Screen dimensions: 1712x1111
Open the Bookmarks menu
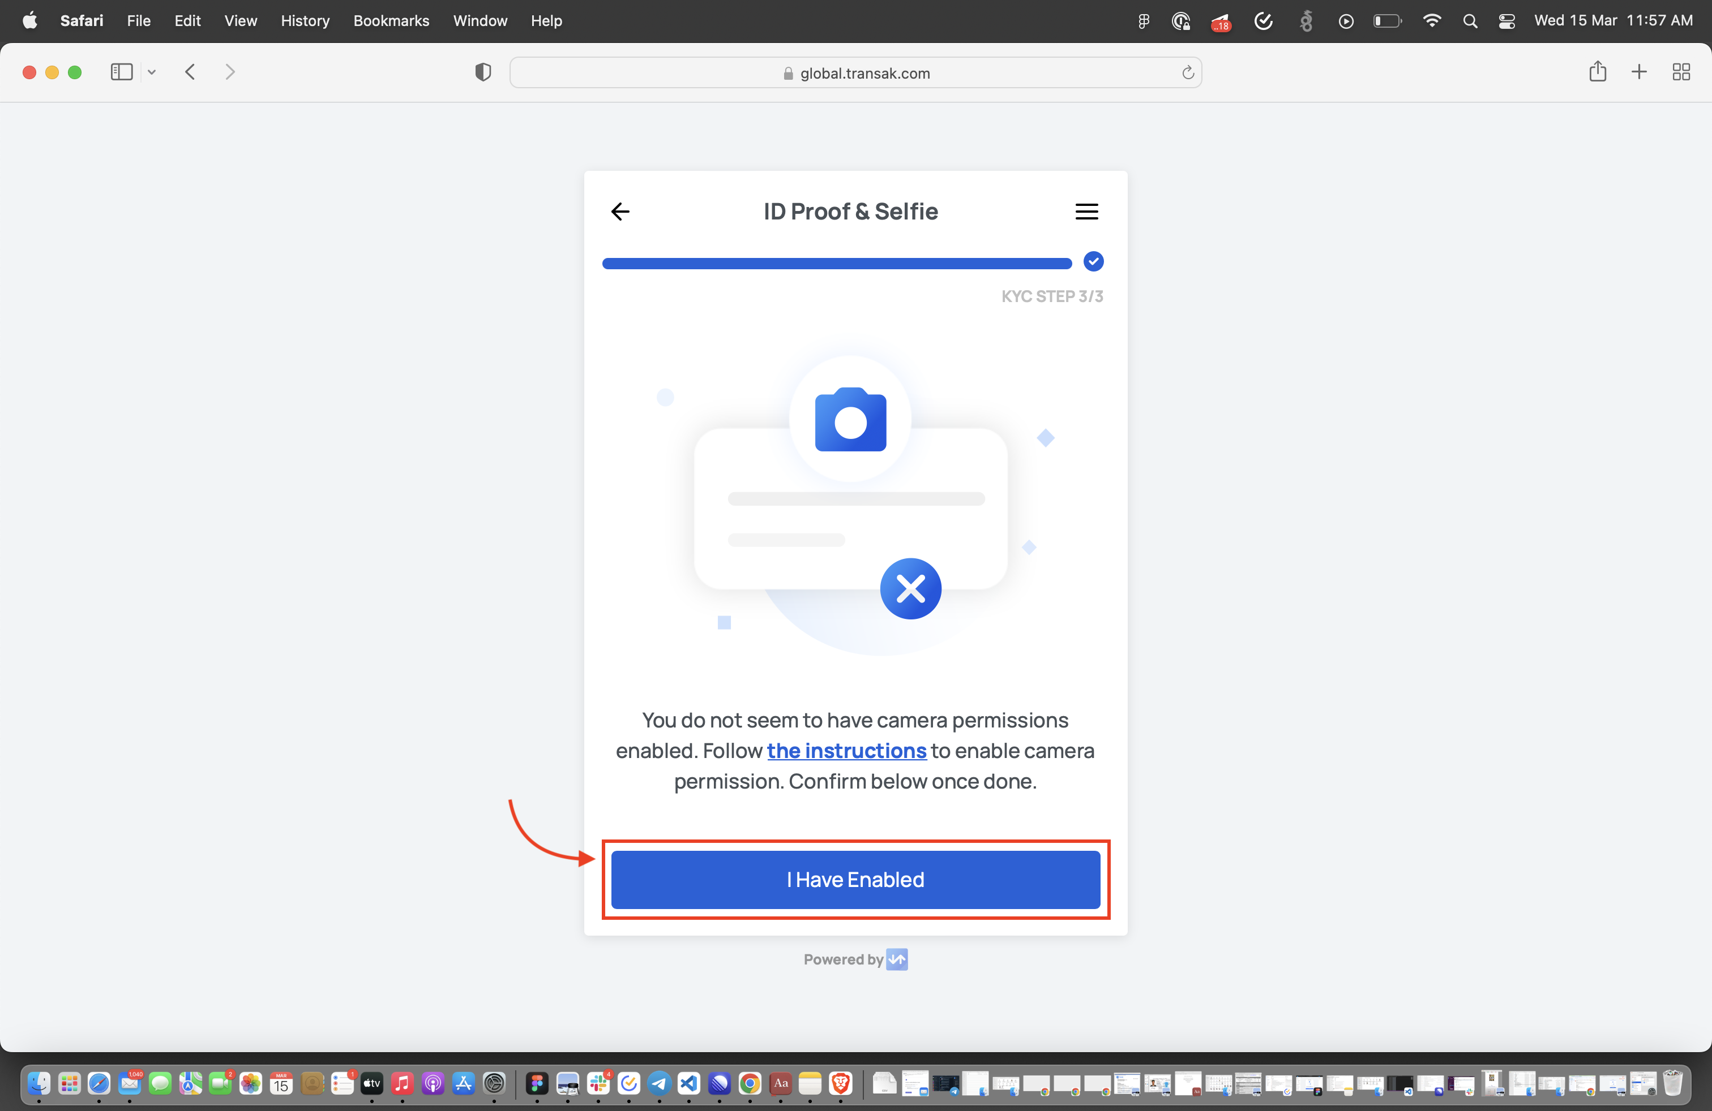click(391, 21)
